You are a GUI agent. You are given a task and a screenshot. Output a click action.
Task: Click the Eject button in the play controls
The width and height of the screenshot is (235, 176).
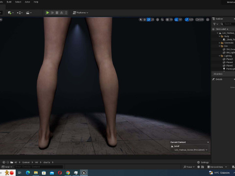(x=62, y=13)
